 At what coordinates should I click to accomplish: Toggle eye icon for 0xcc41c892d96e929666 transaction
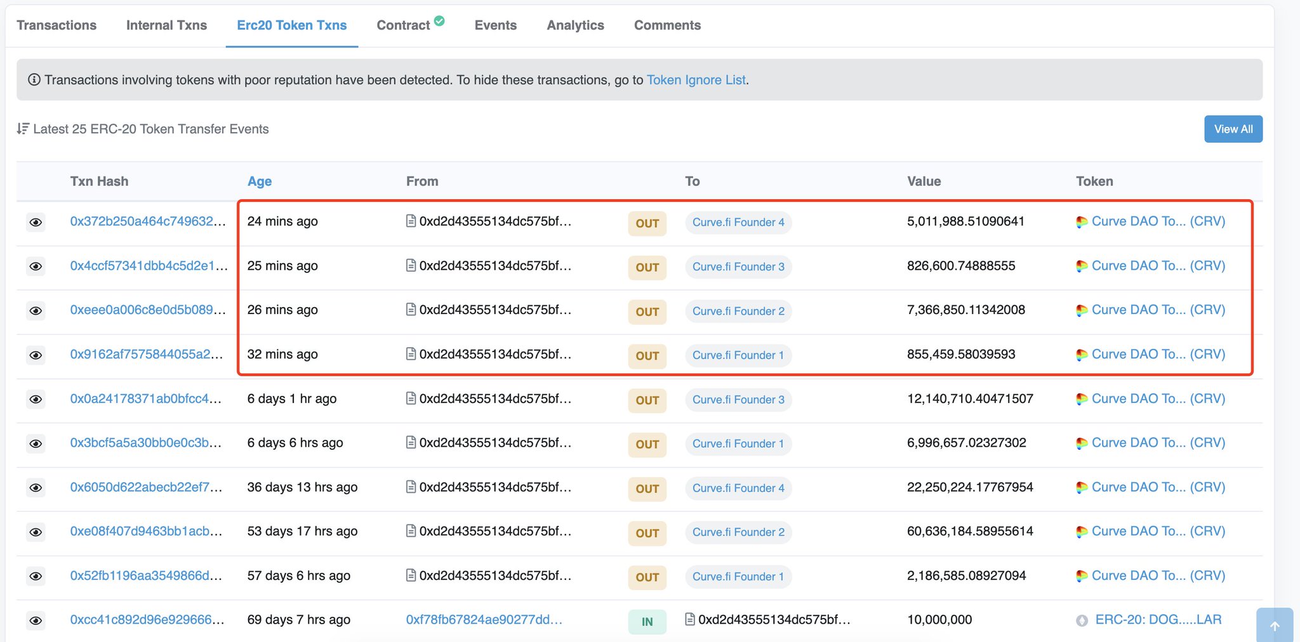(36, 620)
